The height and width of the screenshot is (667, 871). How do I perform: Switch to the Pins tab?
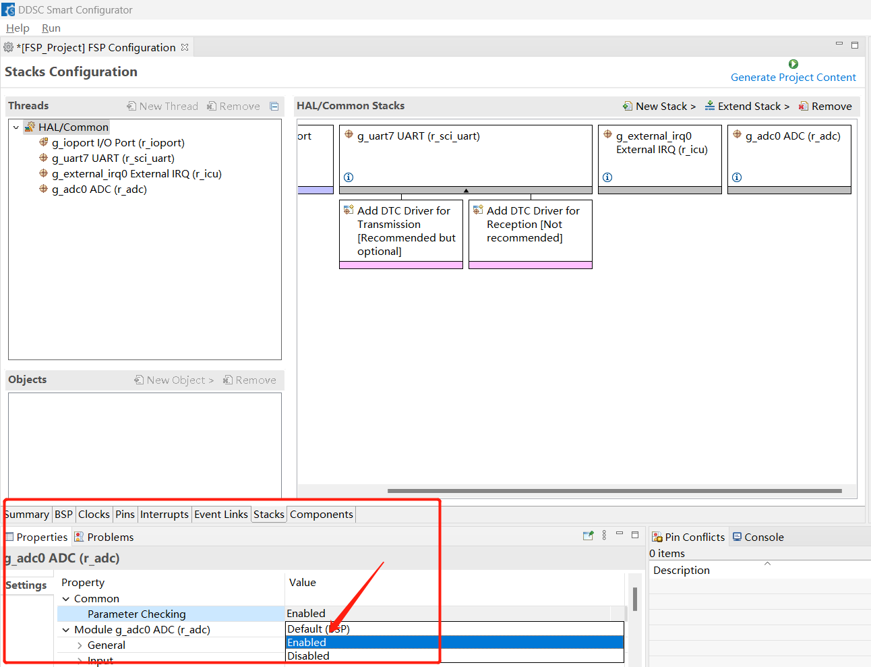click(125, 514)
